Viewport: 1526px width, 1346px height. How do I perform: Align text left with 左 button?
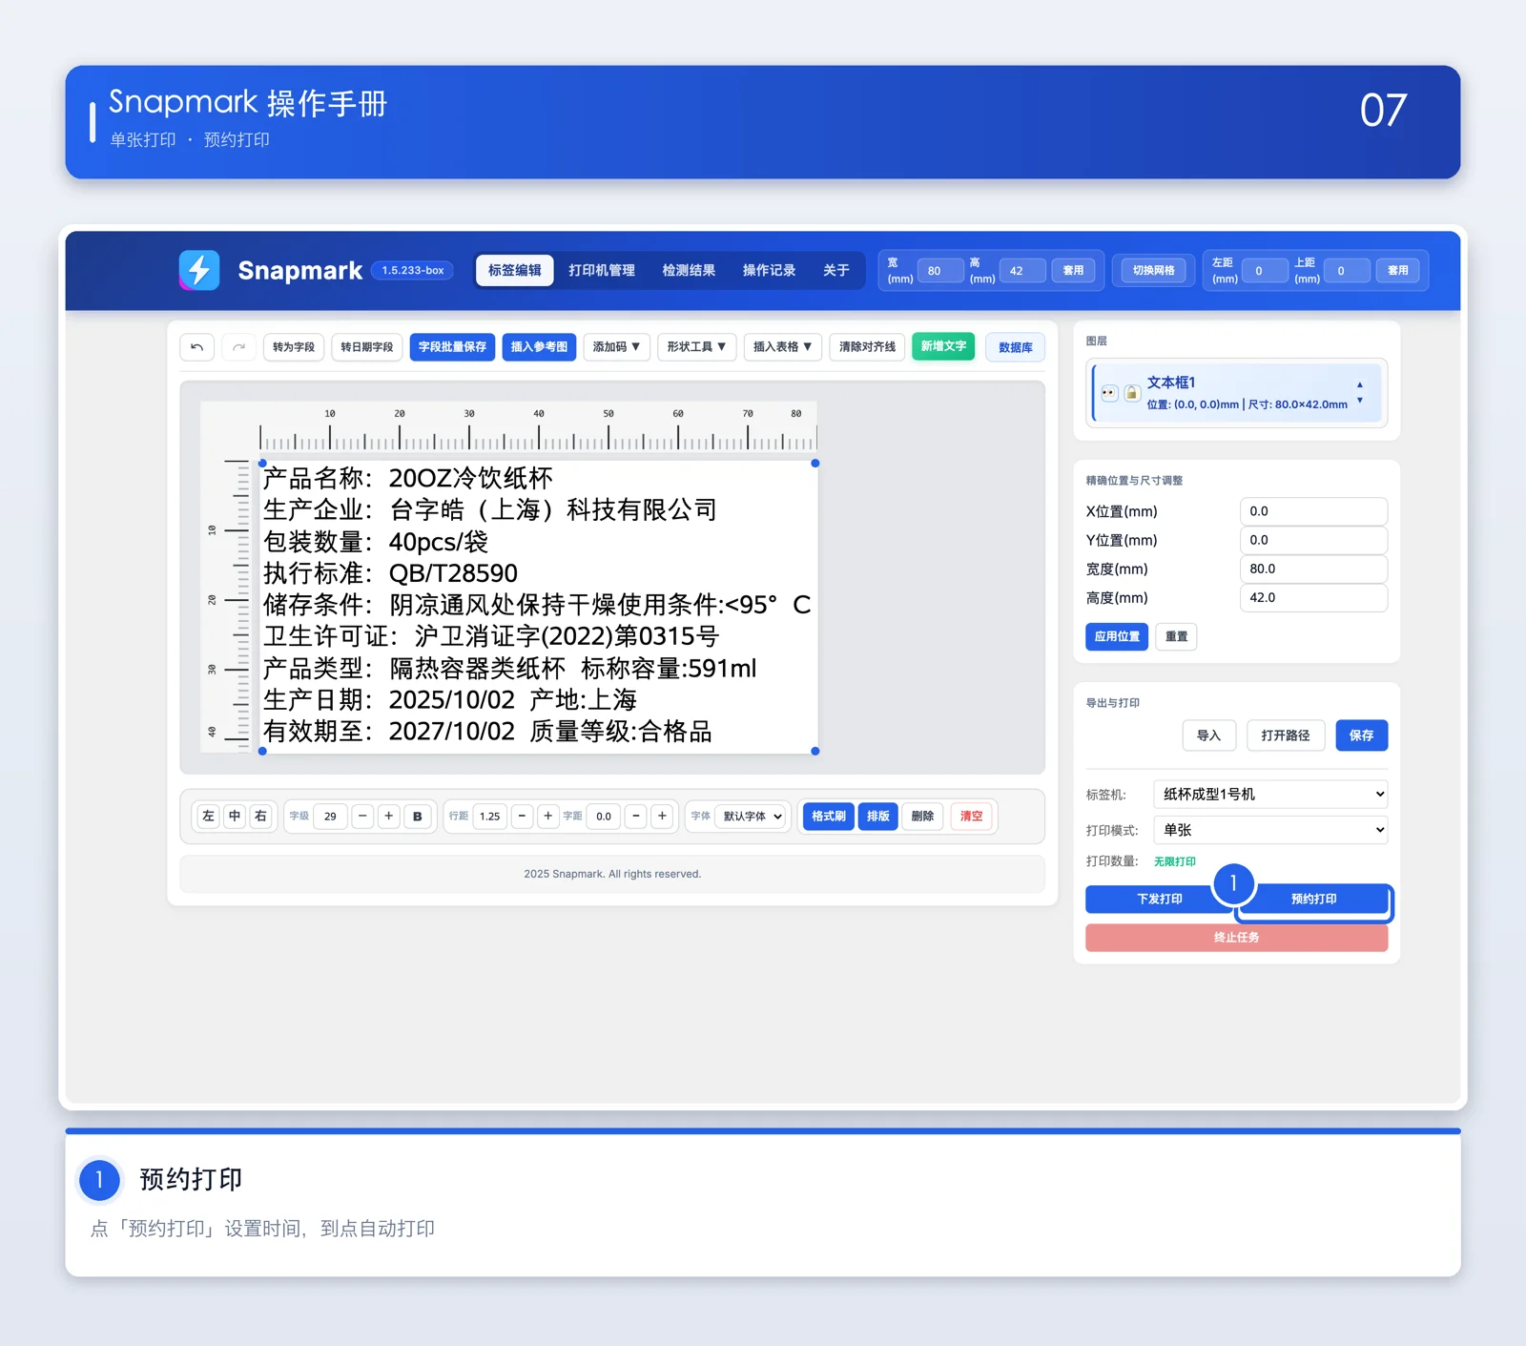[x=208, y=817]
